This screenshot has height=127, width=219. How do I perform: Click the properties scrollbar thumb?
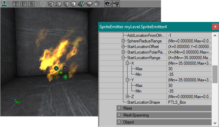[x=215, y=74]
